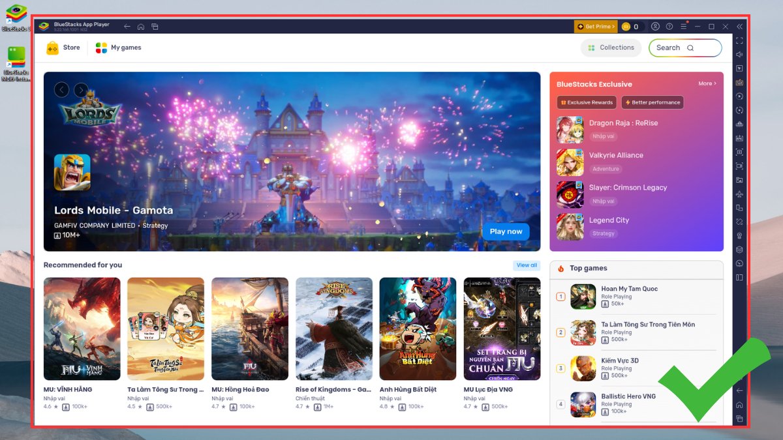The height and width of the screenshot is (440, 783).
Task: Click the Valkyrie Alliance game icon
Action: tap(570, 162)
